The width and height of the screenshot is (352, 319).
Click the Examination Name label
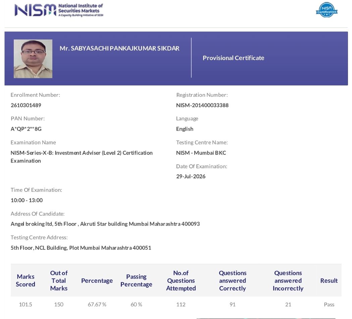coord(33,142)
